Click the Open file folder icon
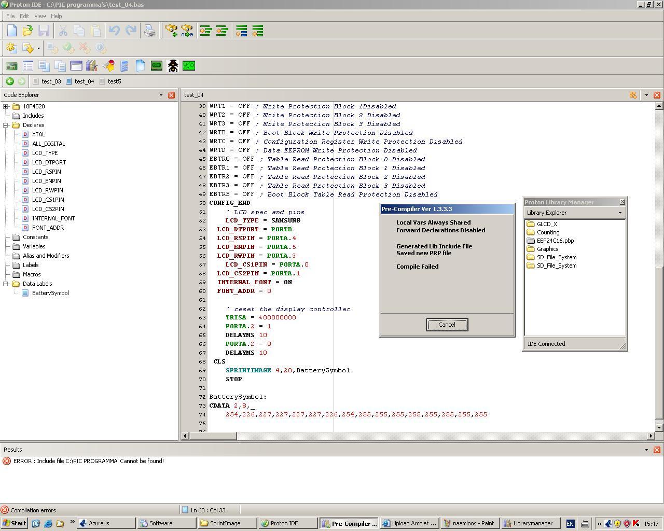The width and height of the screenshot is (664, 531). click(28, 31)
